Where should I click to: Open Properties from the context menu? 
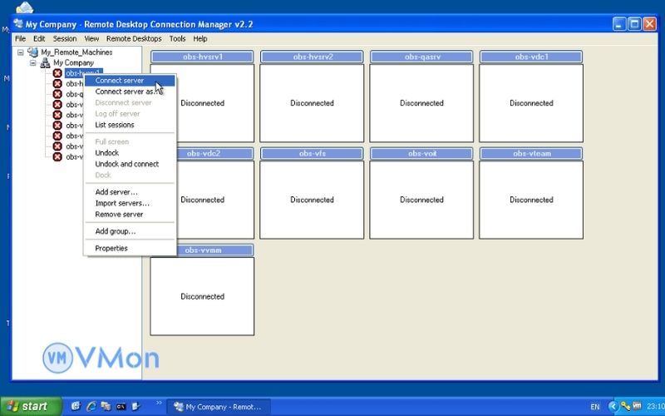tap(130, 248)
